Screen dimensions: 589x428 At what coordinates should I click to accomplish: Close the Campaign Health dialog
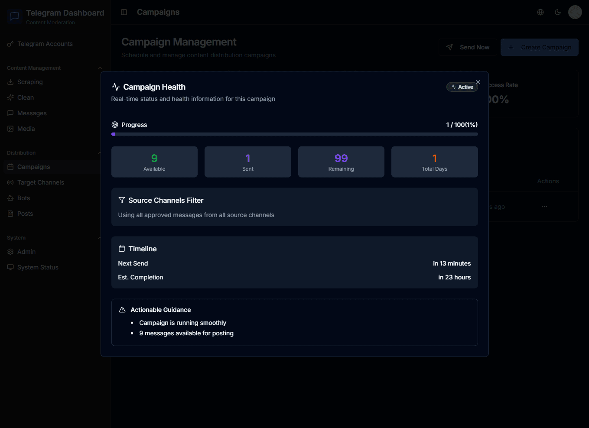(478, 82)
